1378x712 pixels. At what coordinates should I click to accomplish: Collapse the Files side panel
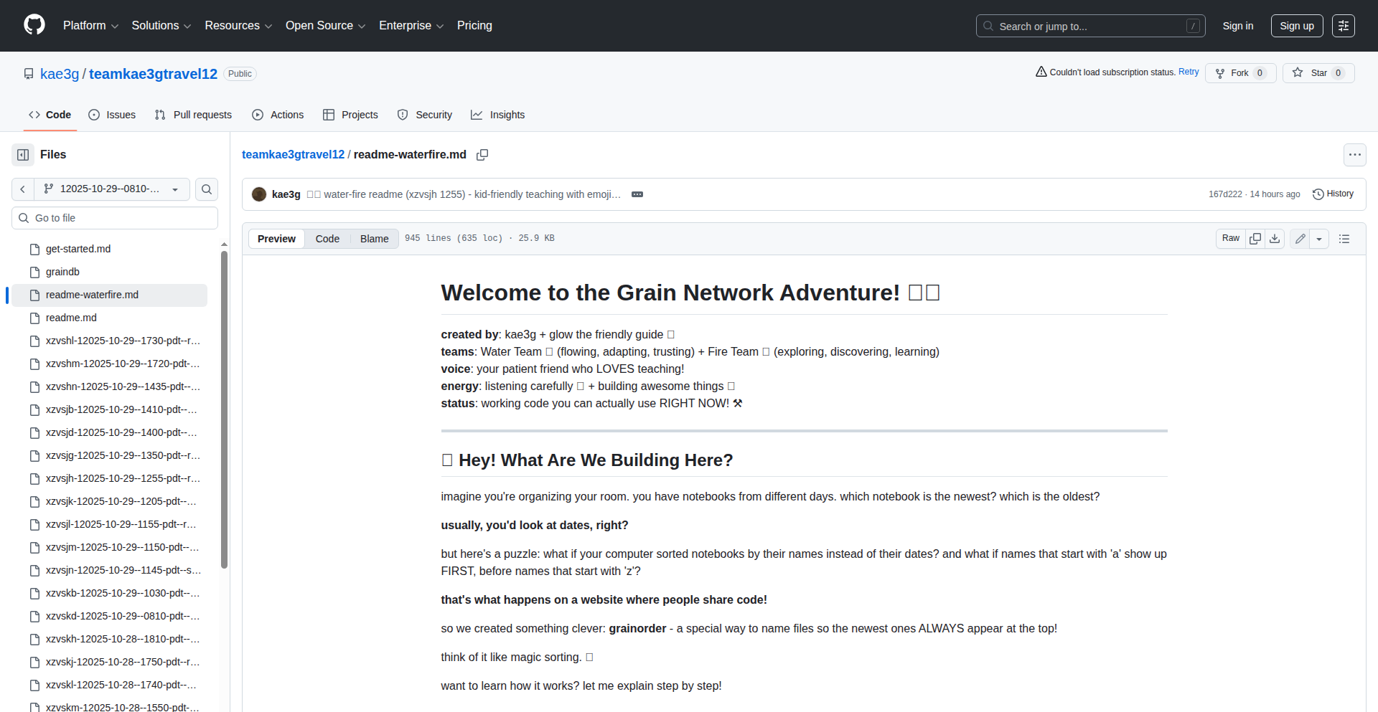23,155
